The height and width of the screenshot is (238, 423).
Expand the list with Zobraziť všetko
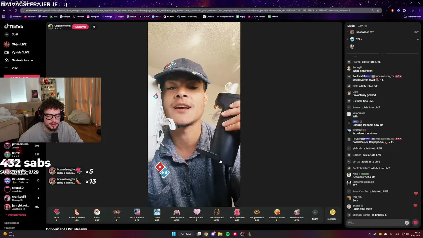[x=15, y=215]
